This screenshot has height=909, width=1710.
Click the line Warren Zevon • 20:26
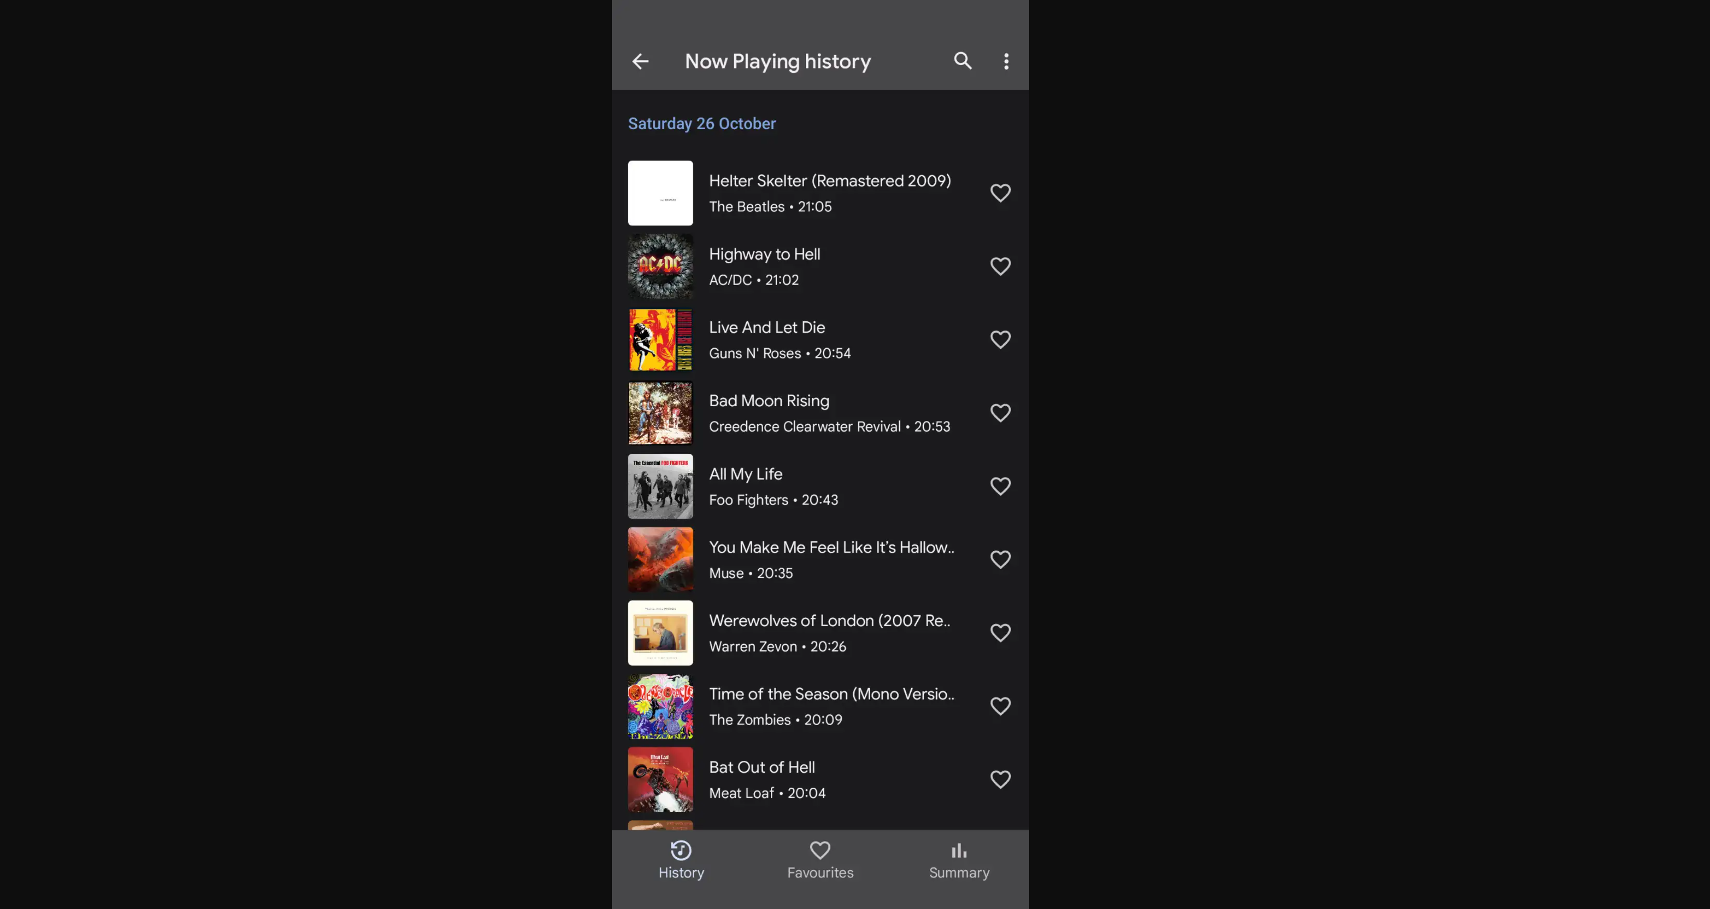[777, 647]
